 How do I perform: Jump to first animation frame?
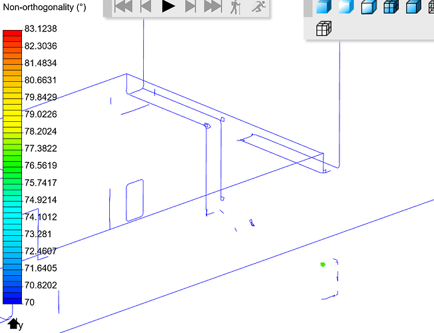tap(123, 6)
